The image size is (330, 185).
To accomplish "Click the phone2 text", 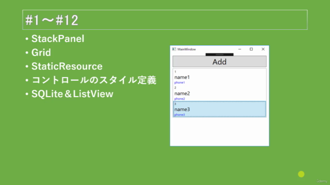I will tap(179, 99).
